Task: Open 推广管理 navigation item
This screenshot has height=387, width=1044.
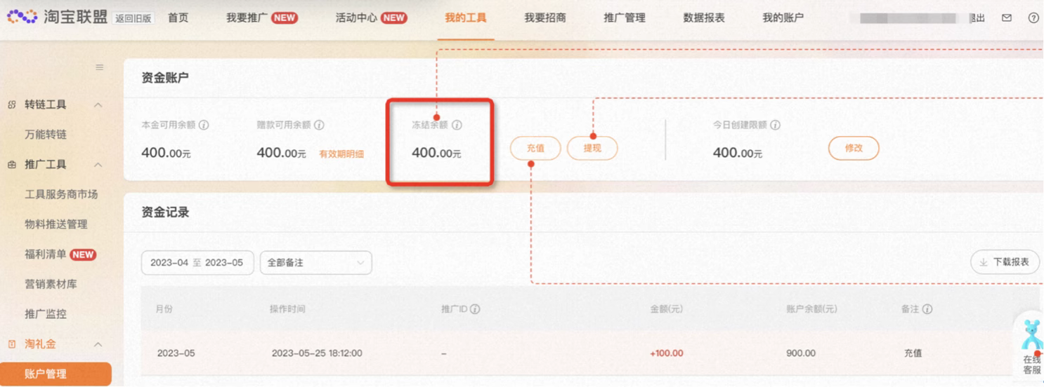Action: [625, 18]
